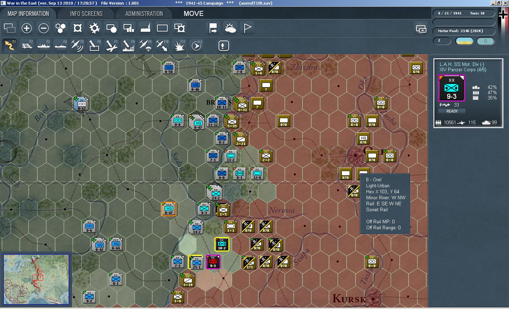This screenshot has width=509, height=309.
Task: Select the red 9-3 unit on map
Action: tap(213, 262)
